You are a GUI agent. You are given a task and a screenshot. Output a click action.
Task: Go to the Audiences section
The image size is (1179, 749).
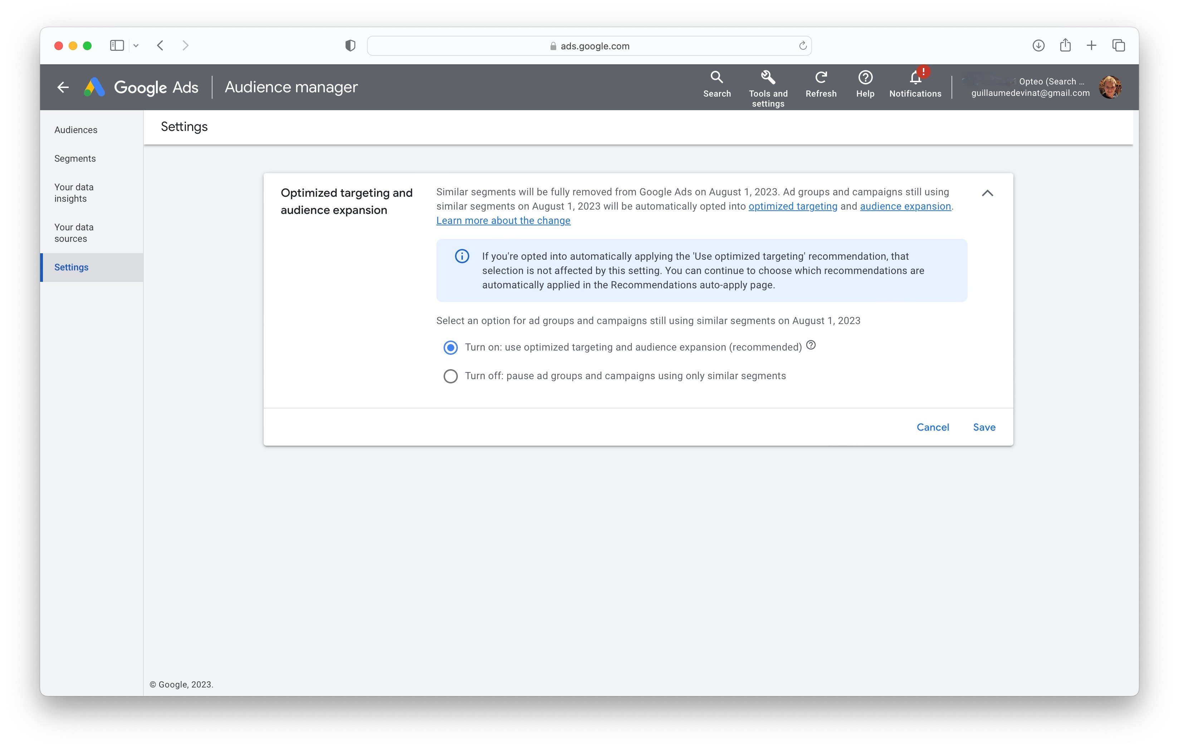pos(76,130)
